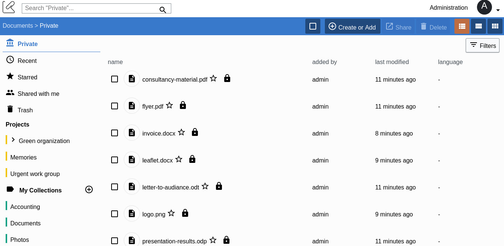The image size is (504, 246).
Task: Open the Urgent work group project
Action: 35,174
